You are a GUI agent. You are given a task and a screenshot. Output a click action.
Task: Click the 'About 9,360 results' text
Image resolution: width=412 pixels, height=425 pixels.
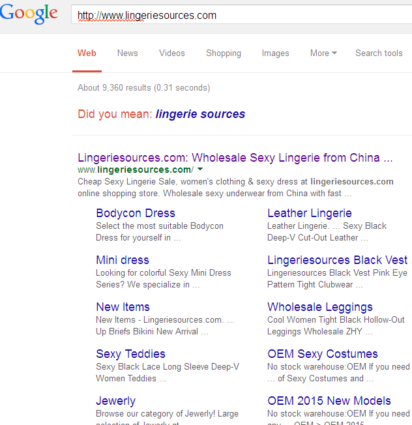[143, 88]
